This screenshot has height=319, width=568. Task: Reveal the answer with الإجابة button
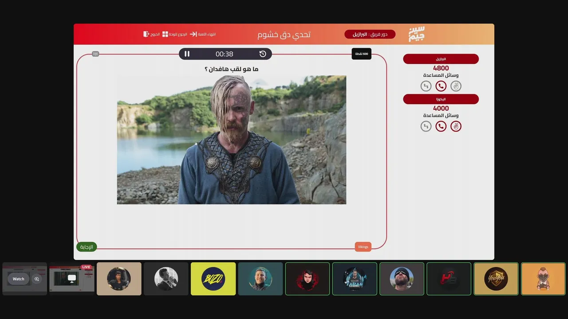[87, 247]
